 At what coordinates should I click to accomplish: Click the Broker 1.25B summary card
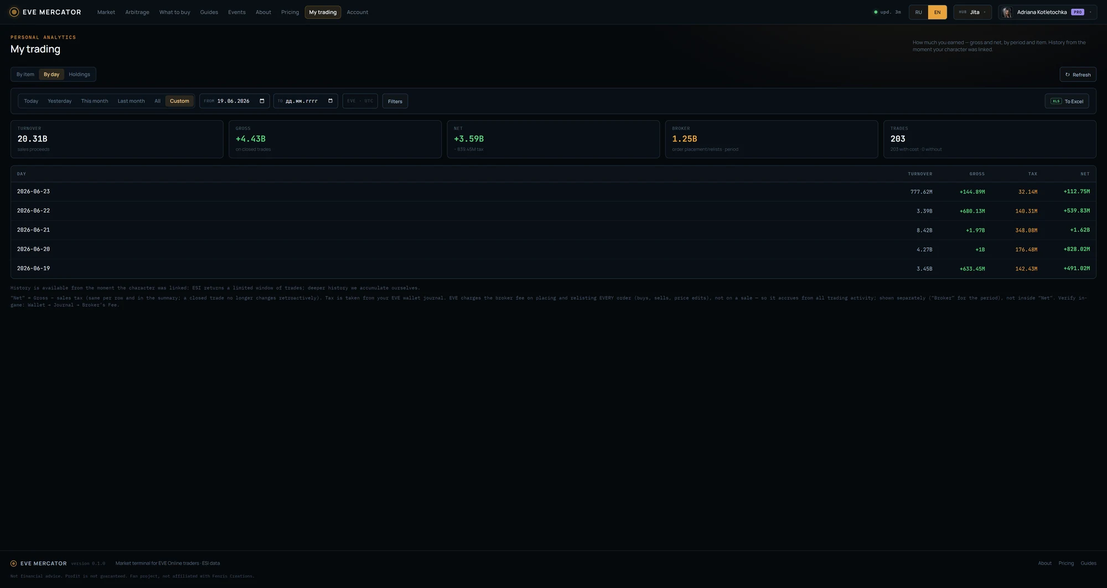click(x=772, y=139)
